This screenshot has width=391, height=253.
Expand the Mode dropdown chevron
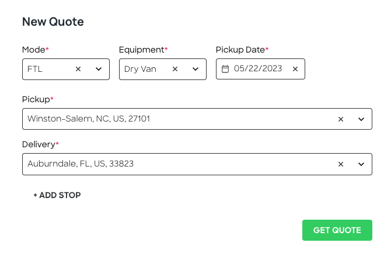(99, 69)
